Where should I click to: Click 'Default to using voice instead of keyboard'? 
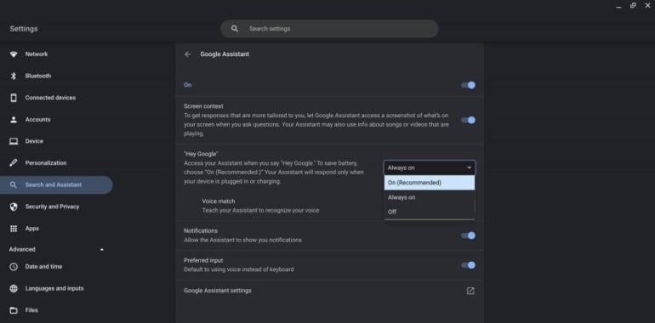coord(239,269)
